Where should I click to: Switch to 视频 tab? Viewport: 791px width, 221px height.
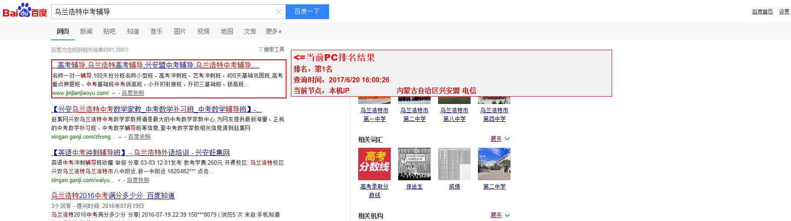coord(203,31)
